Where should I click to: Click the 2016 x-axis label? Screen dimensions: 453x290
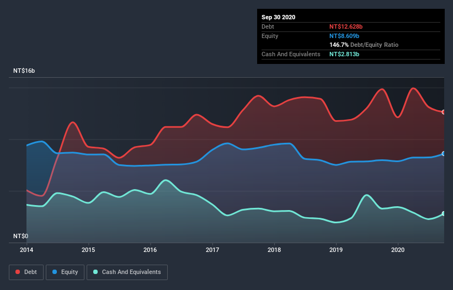(150, 250)
